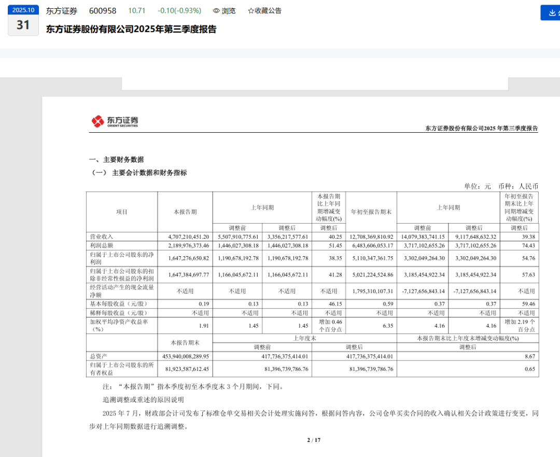
Task: Click the 利润总额 row label
Action: [x=102, y=245]
